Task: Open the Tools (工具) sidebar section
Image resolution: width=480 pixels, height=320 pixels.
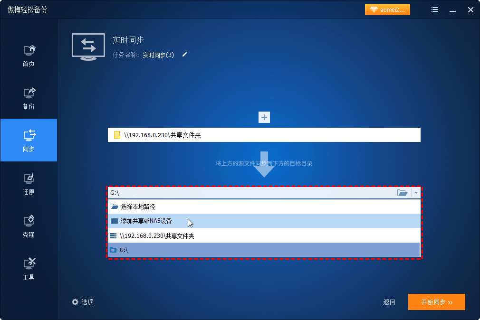Action: click(x=29, y=269)
